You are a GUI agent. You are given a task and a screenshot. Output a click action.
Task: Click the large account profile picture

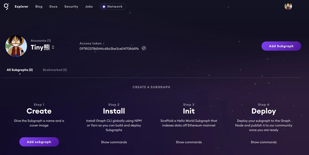tap(16, 46)
